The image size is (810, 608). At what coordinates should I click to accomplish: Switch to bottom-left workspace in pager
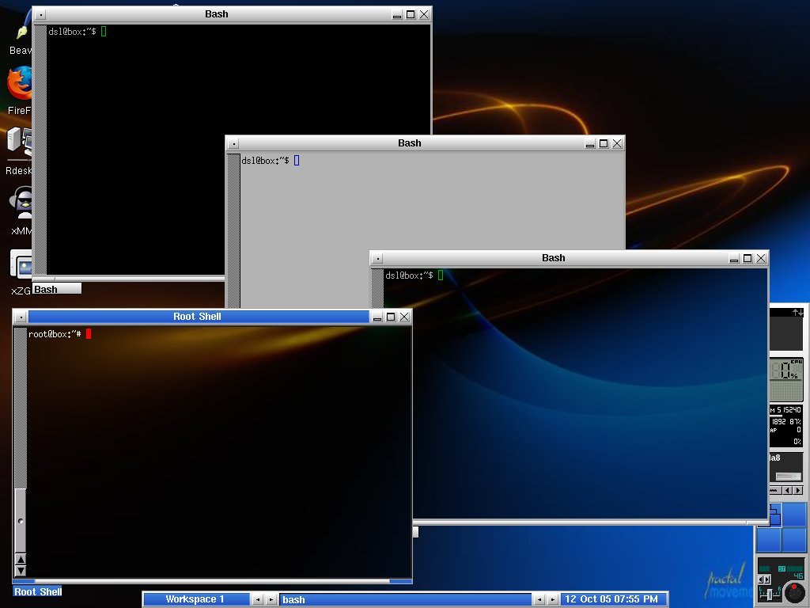tap(769, 540)
